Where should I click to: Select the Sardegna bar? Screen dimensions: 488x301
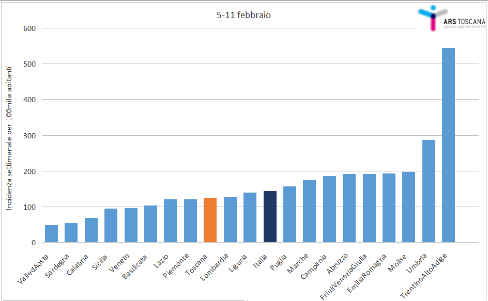[71, 232]
